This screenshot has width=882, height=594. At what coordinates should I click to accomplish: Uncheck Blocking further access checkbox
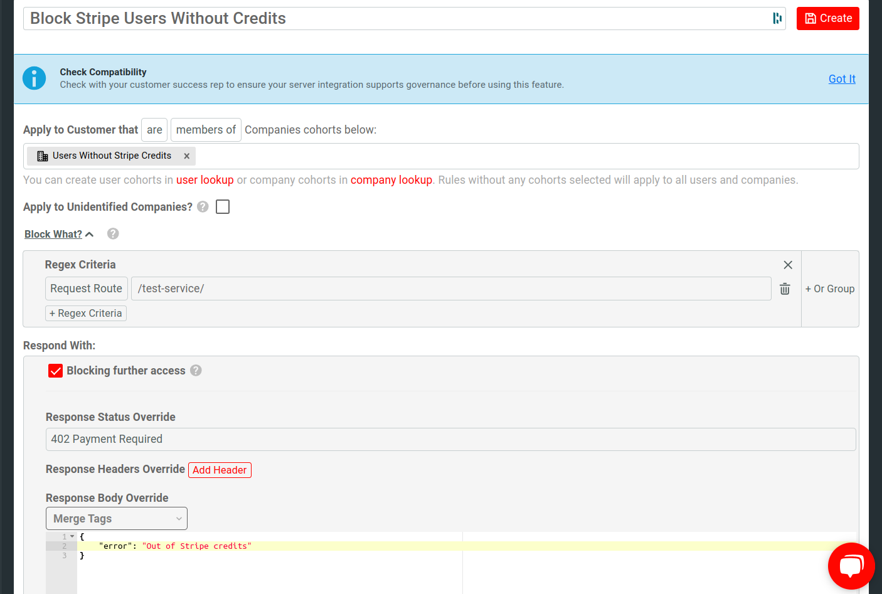tap(56, 371)
